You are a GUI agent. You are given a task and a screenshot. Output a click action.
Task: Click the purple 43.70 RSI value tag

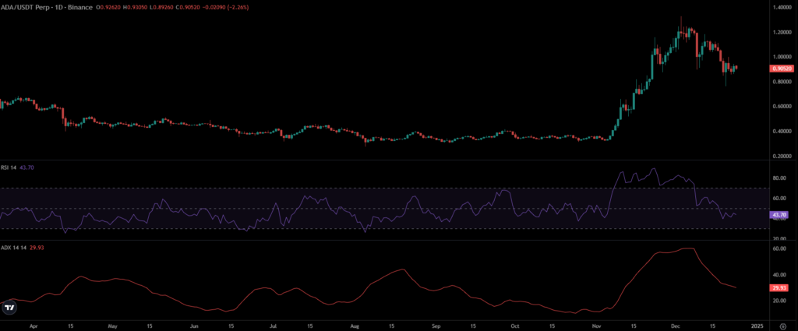(779, 215)
